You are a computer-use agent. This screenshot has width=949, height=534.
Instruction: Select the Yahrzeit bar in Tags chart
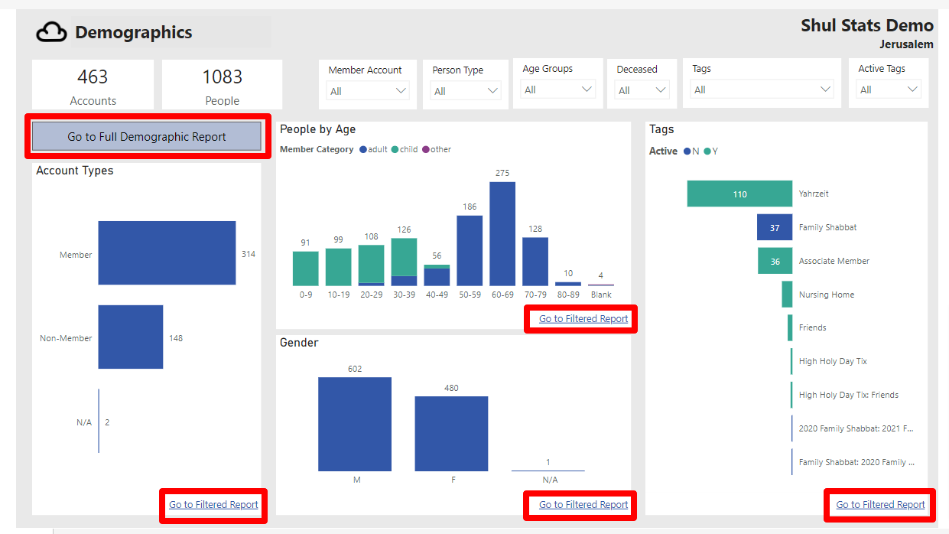point(739,194)
